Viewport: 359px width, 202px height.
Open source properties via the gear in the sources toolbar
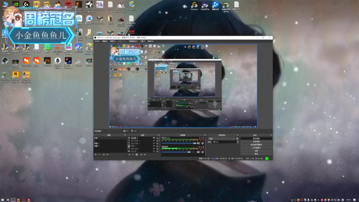tap(137, 154)
